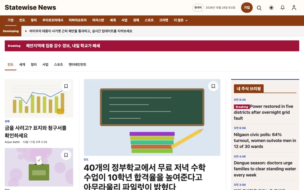304x190 pixels.
Task: Click the 오전 4:56 timestamp
Action: pyautogui.click(x=240, y=156)
